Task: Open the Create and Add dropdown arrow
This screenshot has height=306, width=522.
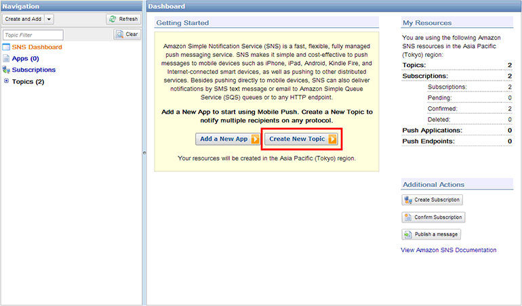Action: 49,19
